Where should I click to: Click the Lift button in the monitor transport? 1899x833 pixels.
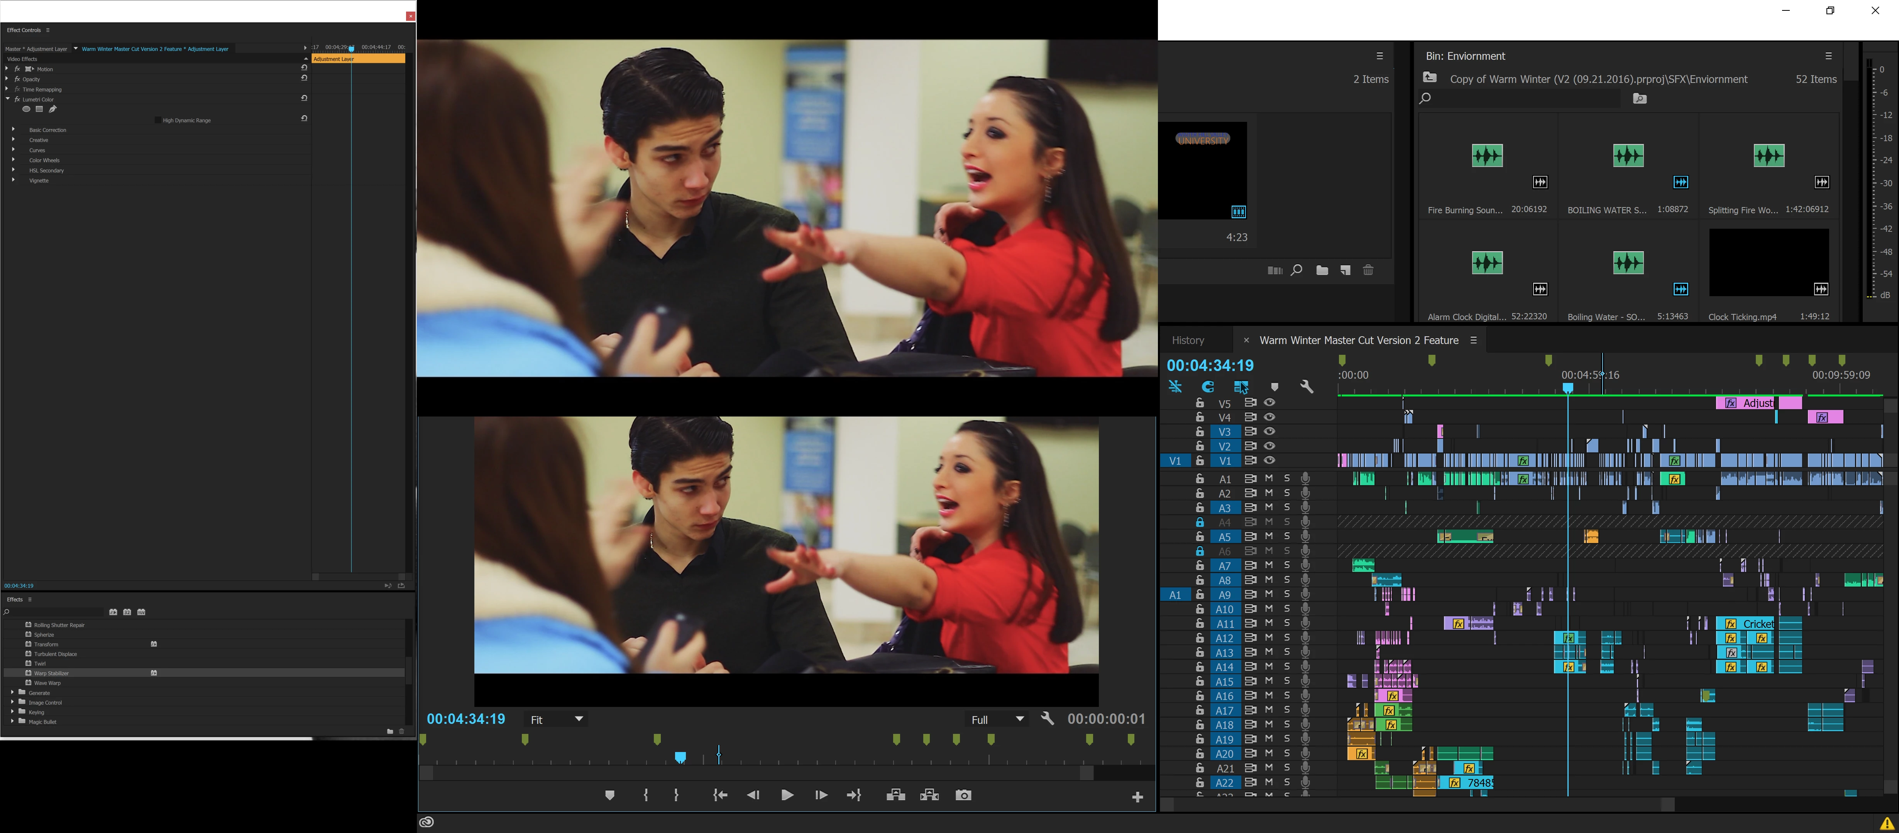pos(896,796)
